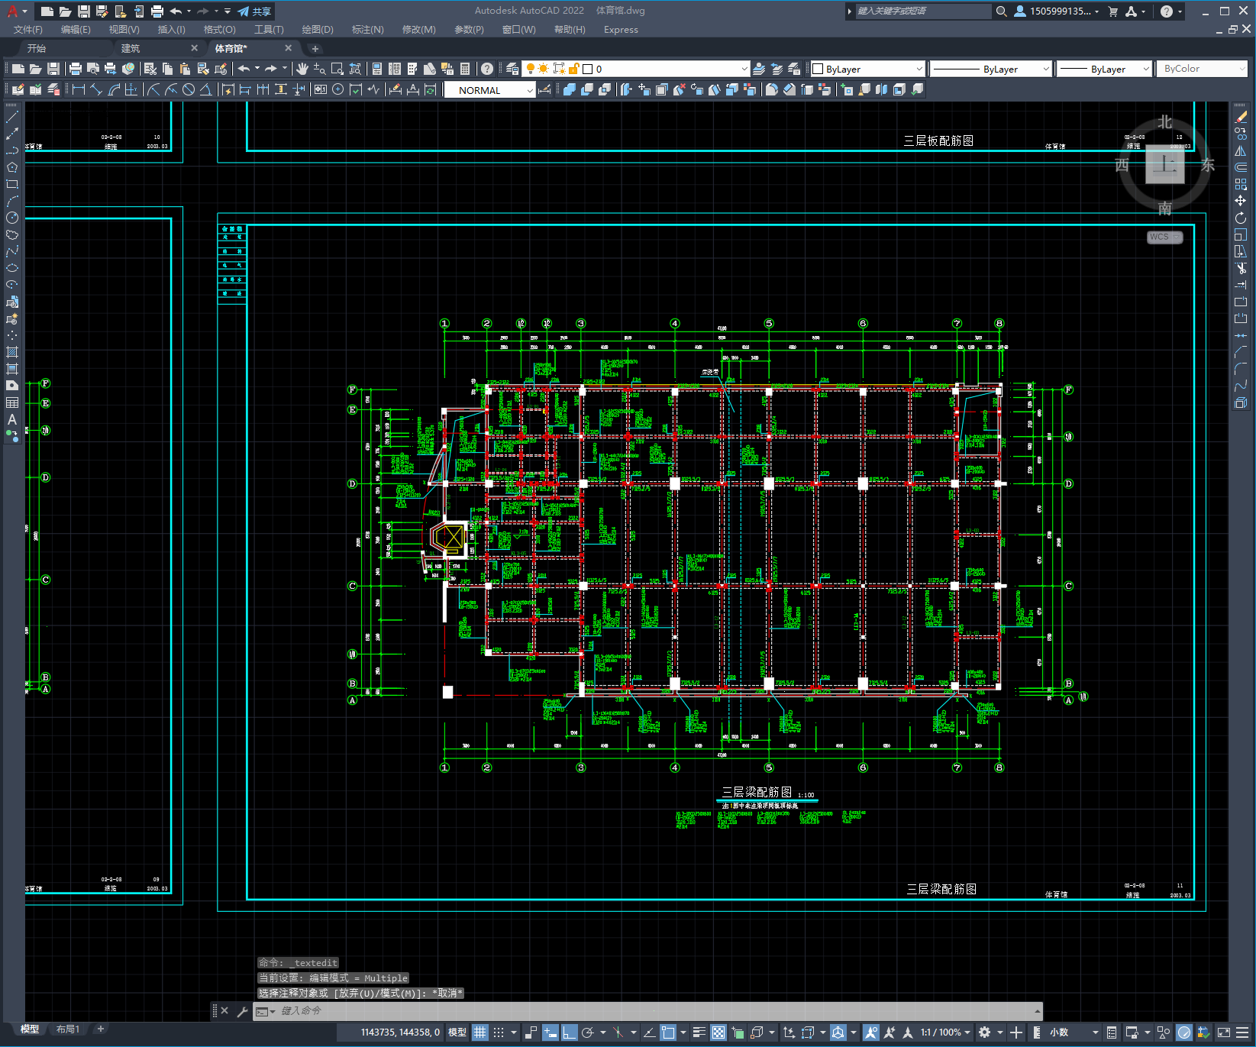Select the Rectangle tool in the draw toolbar
This screenshot has height=1047, width=1256.
(x=12, y=184)
